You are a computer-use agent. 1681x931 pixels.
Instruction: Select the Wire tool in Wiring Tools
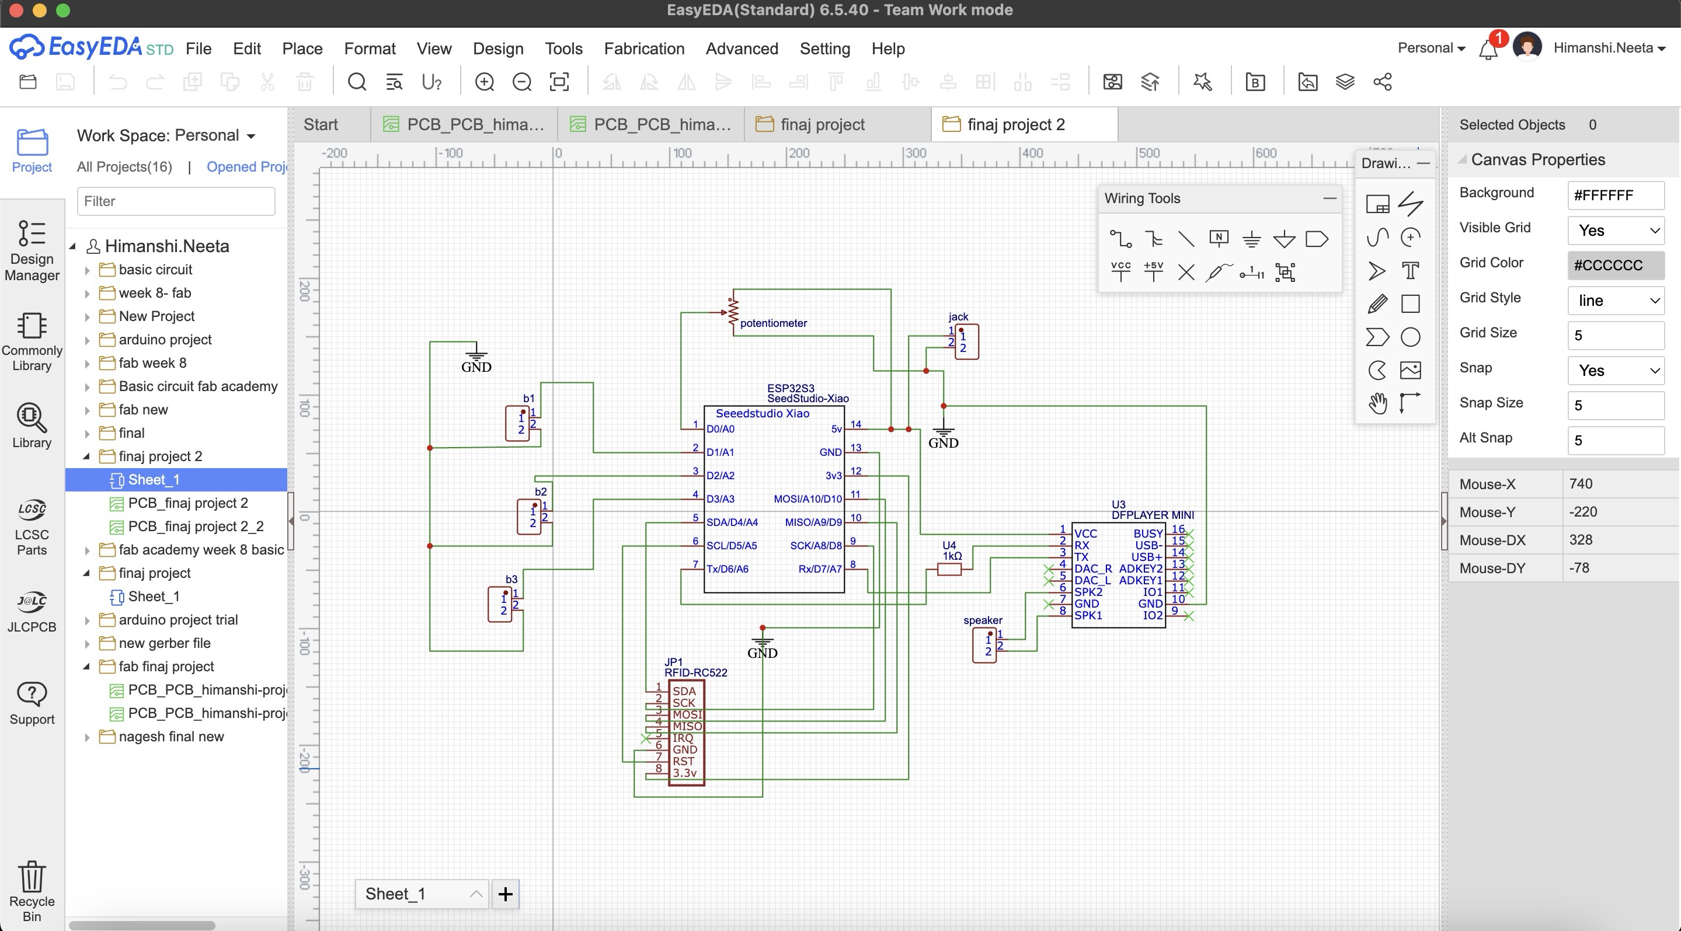point(1120,239)
